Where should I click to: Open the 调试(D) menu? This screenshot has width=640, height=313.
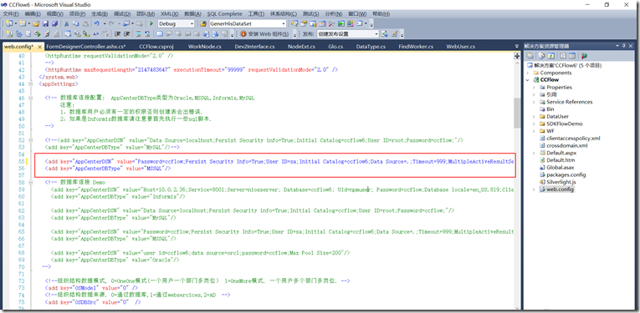[121, 14]
